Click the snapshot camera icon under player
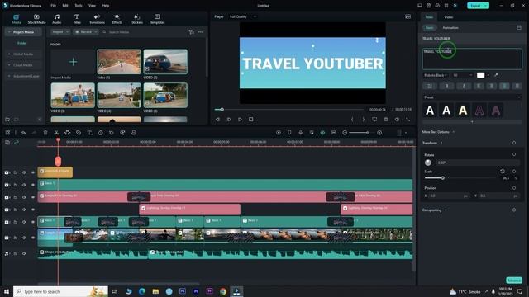 pos(386,119)
